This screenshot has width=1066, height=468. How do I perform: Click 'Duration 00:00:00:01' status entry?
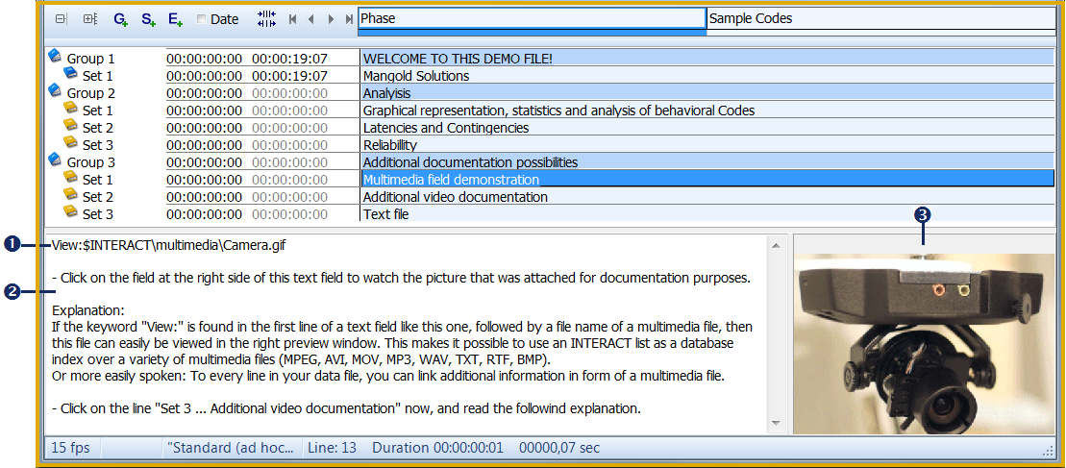click(438, 449)
